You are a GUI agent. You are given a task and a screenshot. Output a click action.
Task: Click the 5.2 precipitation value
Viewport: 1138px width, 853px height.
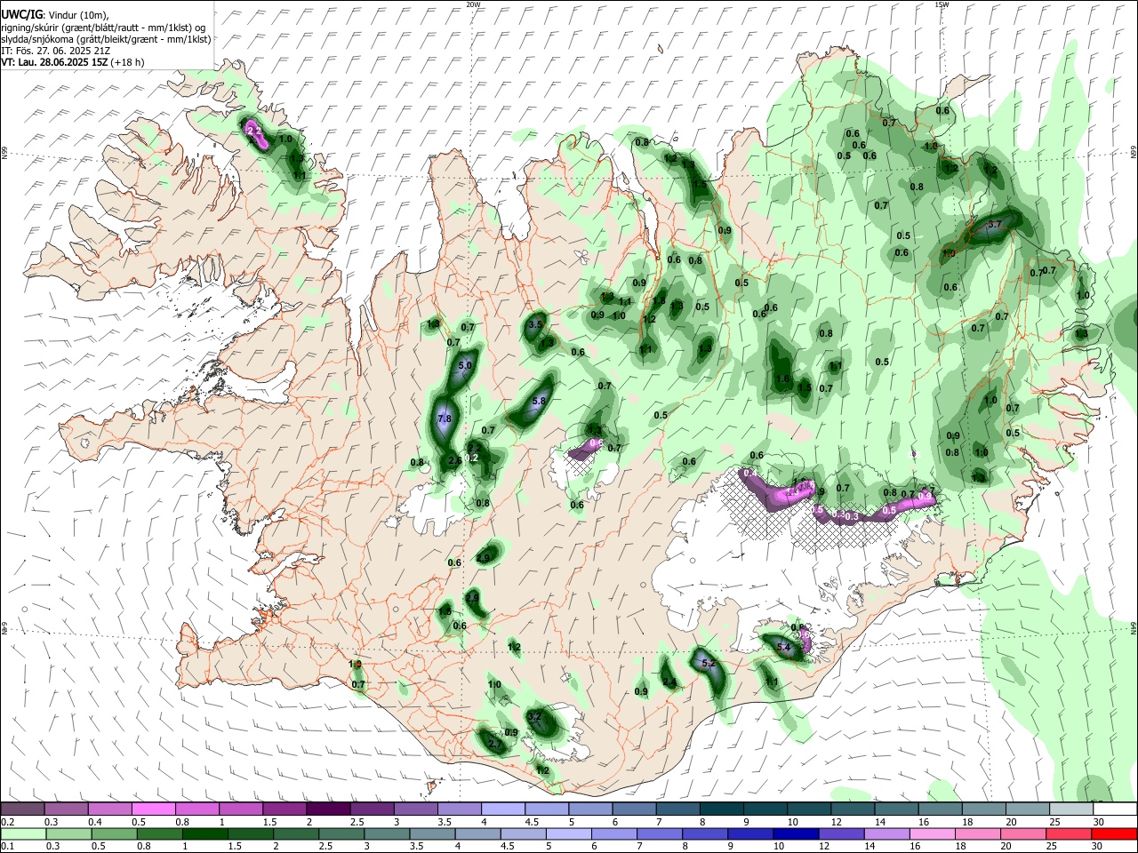point(709,663)
